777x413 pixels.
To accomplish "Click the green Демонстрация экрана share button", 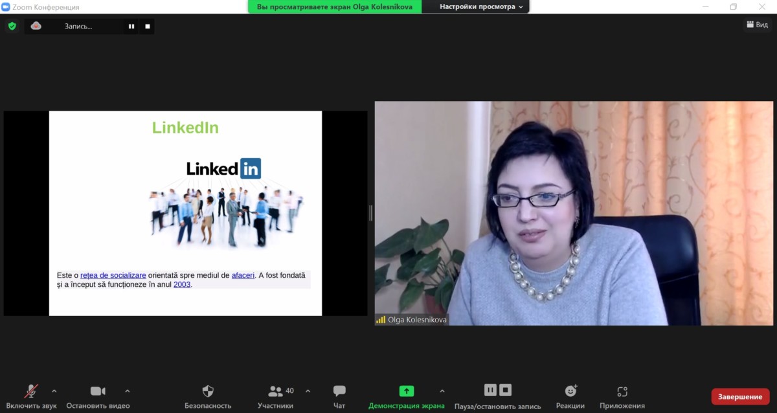I will 407,391.
